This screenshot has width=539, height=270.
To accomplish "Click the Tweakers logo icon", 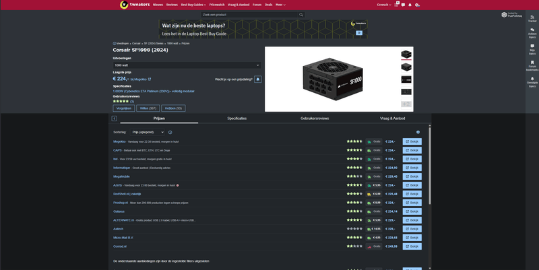I will 124,5.
